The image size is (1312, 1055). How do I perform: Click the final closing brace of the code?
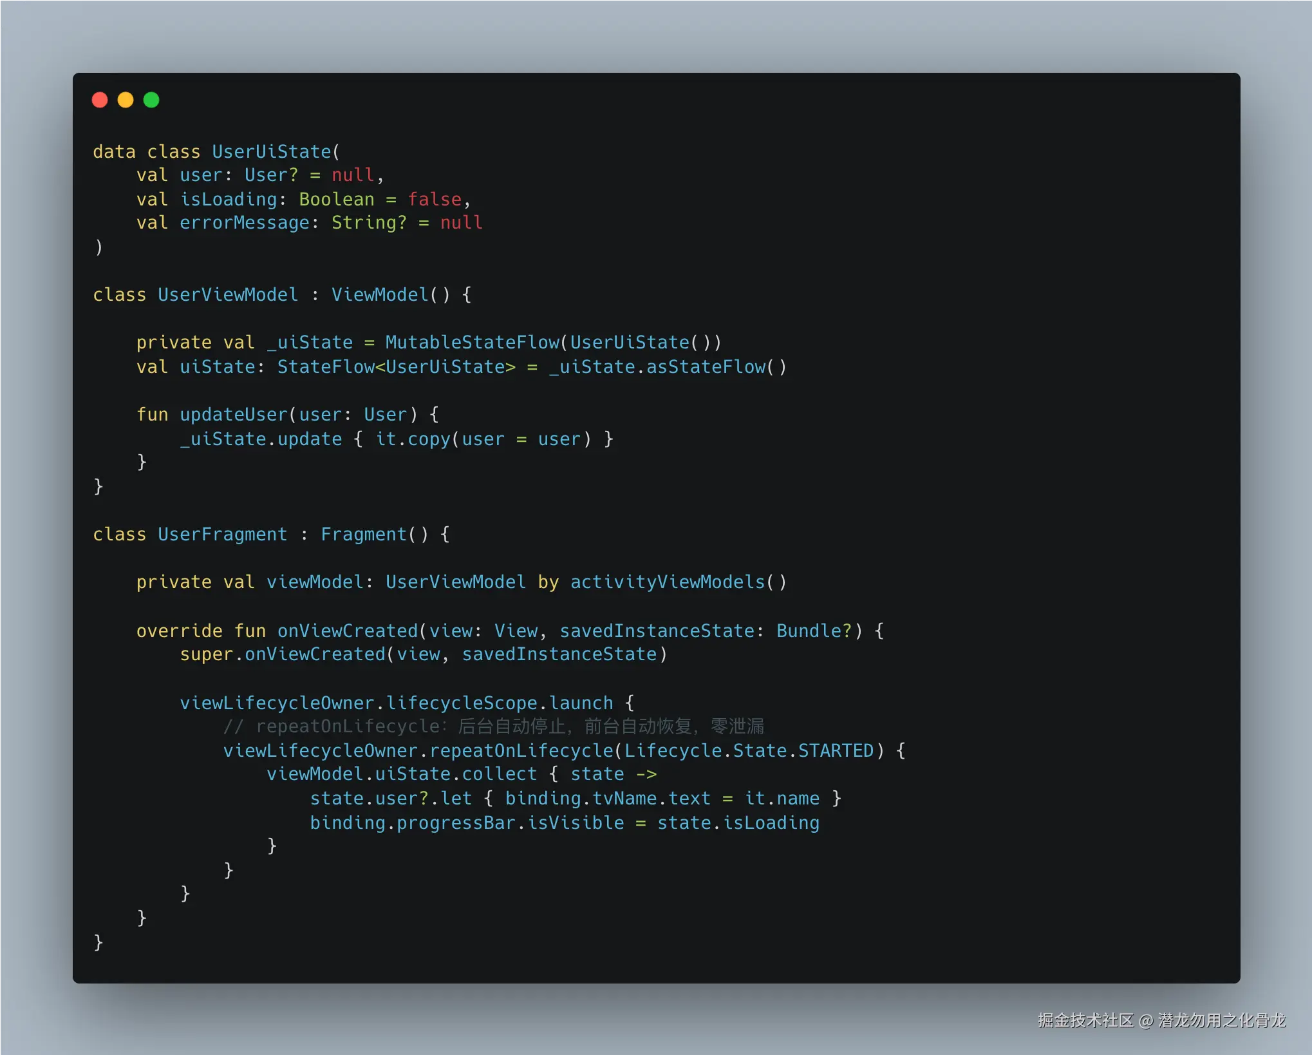point(98,942)
